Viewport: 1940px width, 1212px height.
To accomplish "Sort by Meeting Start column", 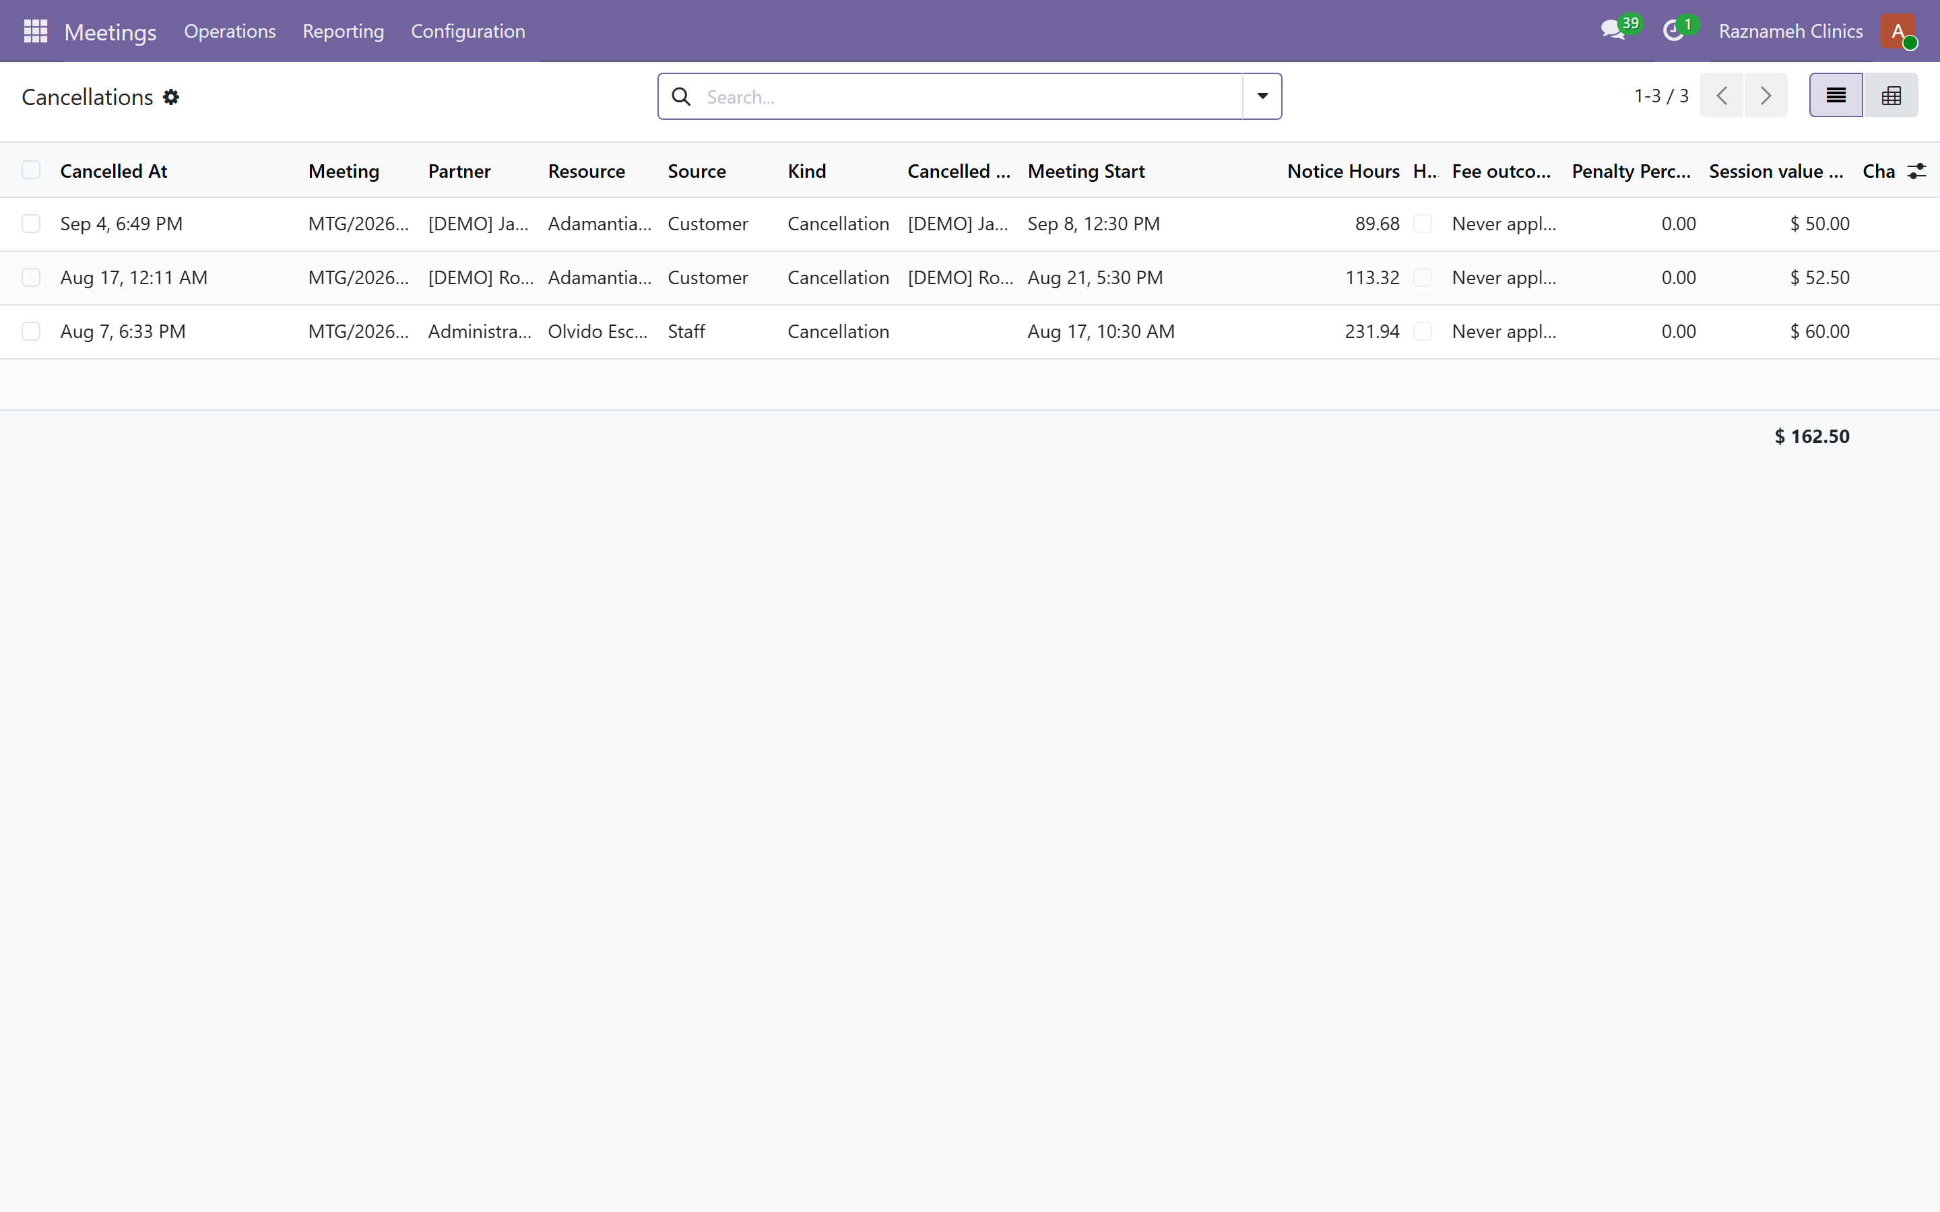I will 1087,171.
